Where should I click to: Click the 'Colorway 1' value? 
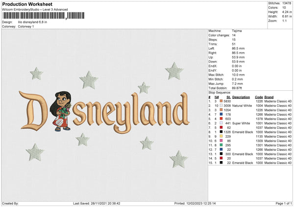26,26
